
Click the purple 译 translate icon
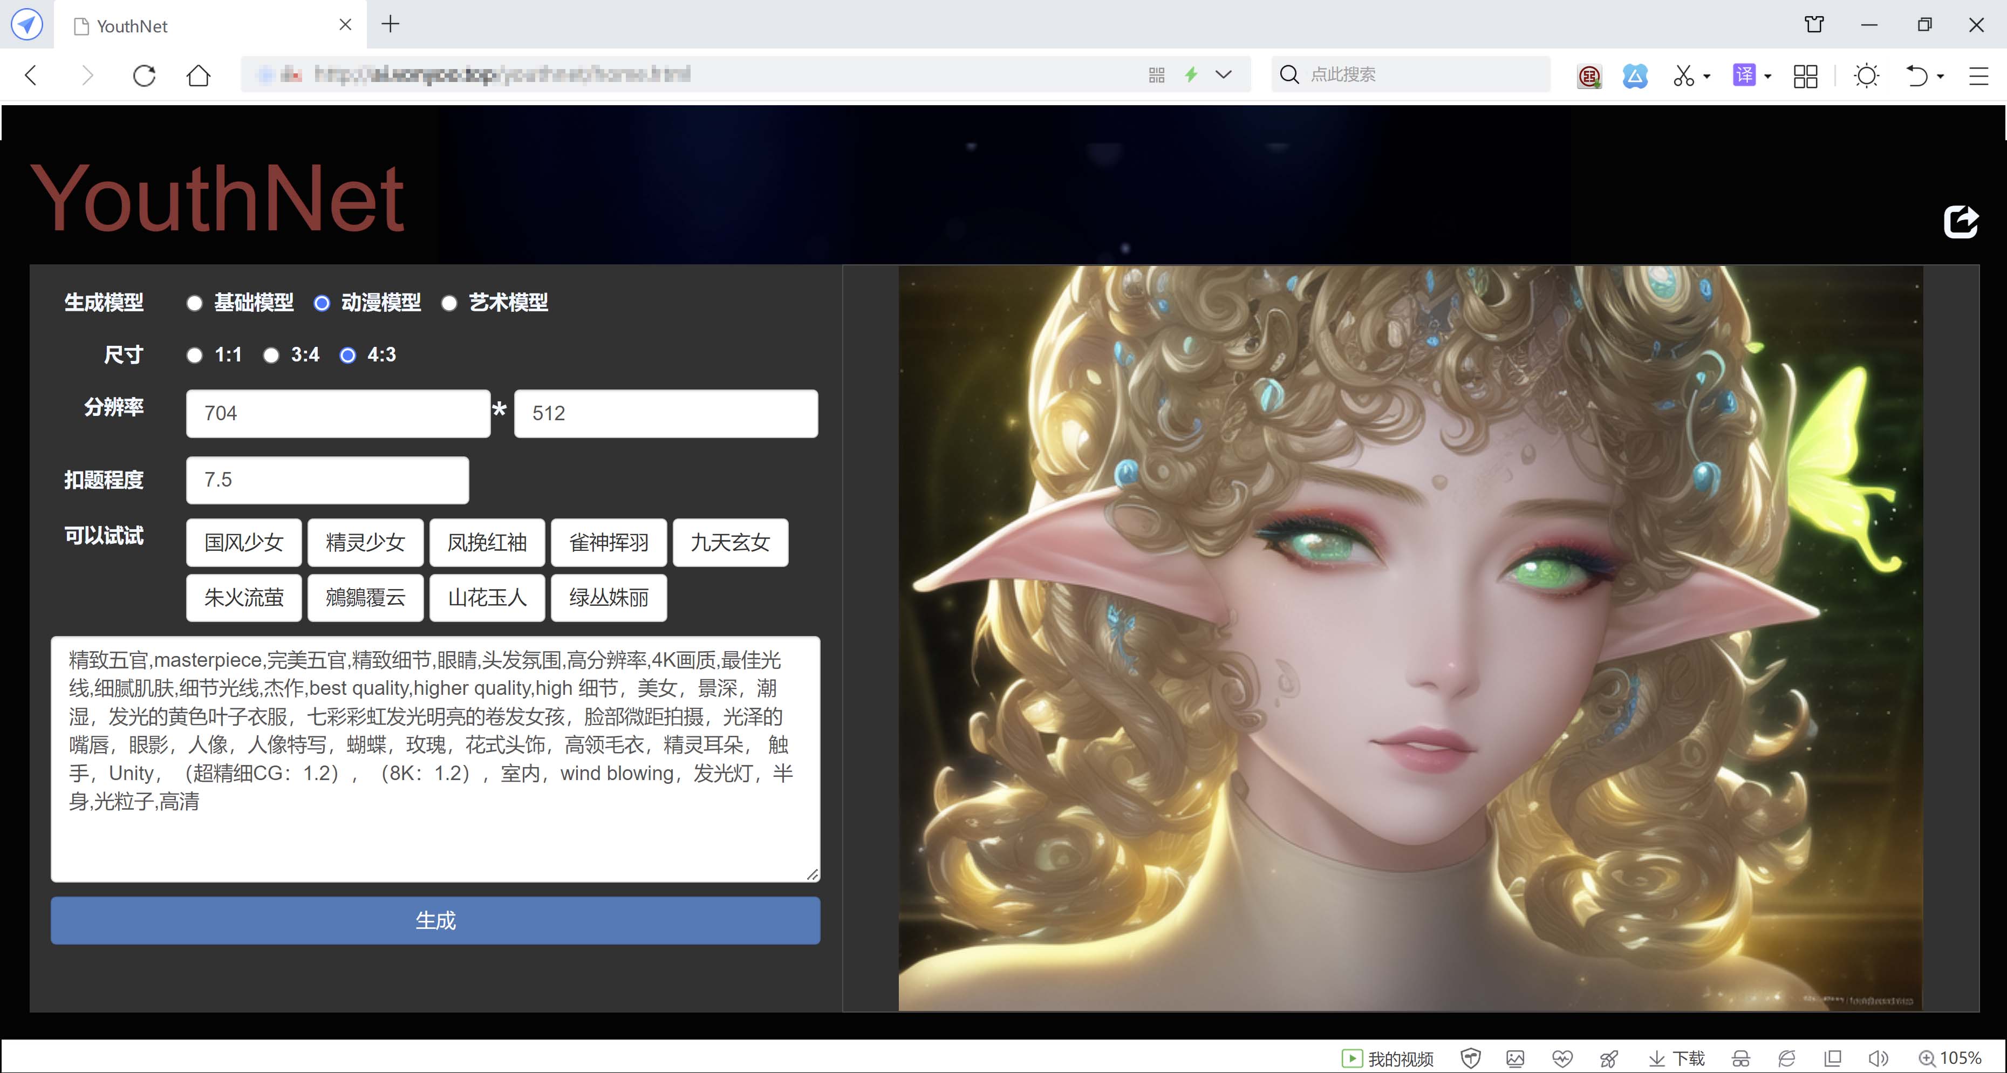[1744, 75]
